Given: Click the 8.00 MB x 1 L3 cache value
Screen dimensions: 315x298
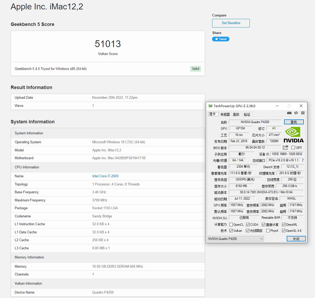Looking at the screenshot, I should click(x=101, y=248).
